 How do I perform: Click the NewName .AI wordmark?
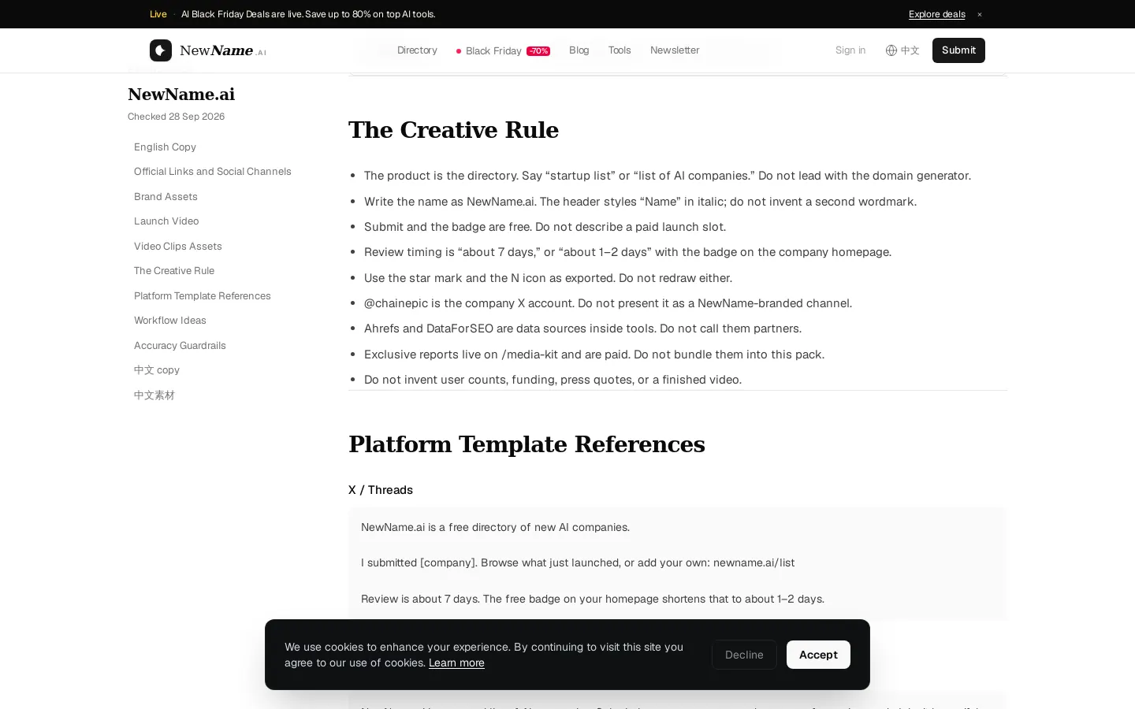coord(223,50)
